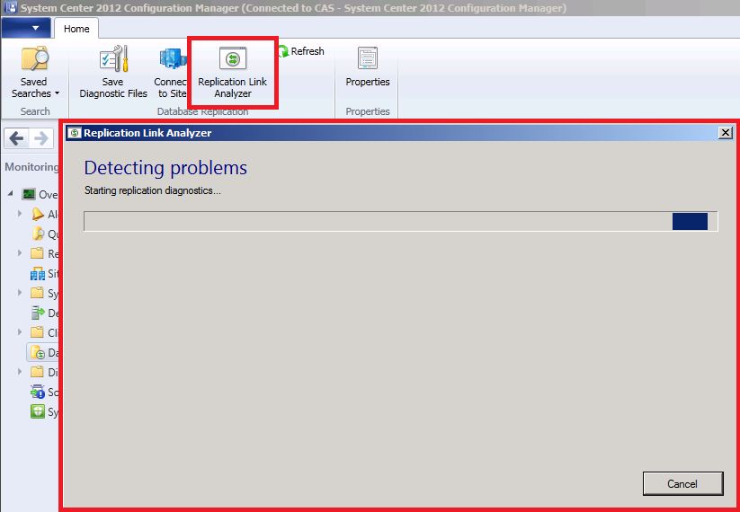Expand the Client Status folder arrow
The height and width of the screenshot is (512, 740).
(20, 332)
